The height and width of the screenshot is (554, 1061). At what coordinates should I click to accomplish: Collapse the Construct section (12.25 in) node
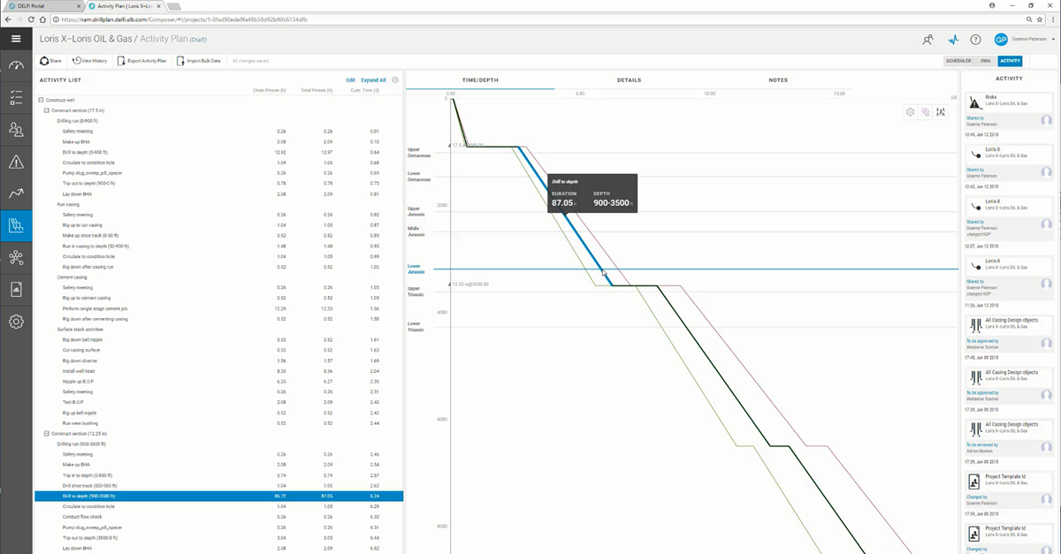pos(47,434)
